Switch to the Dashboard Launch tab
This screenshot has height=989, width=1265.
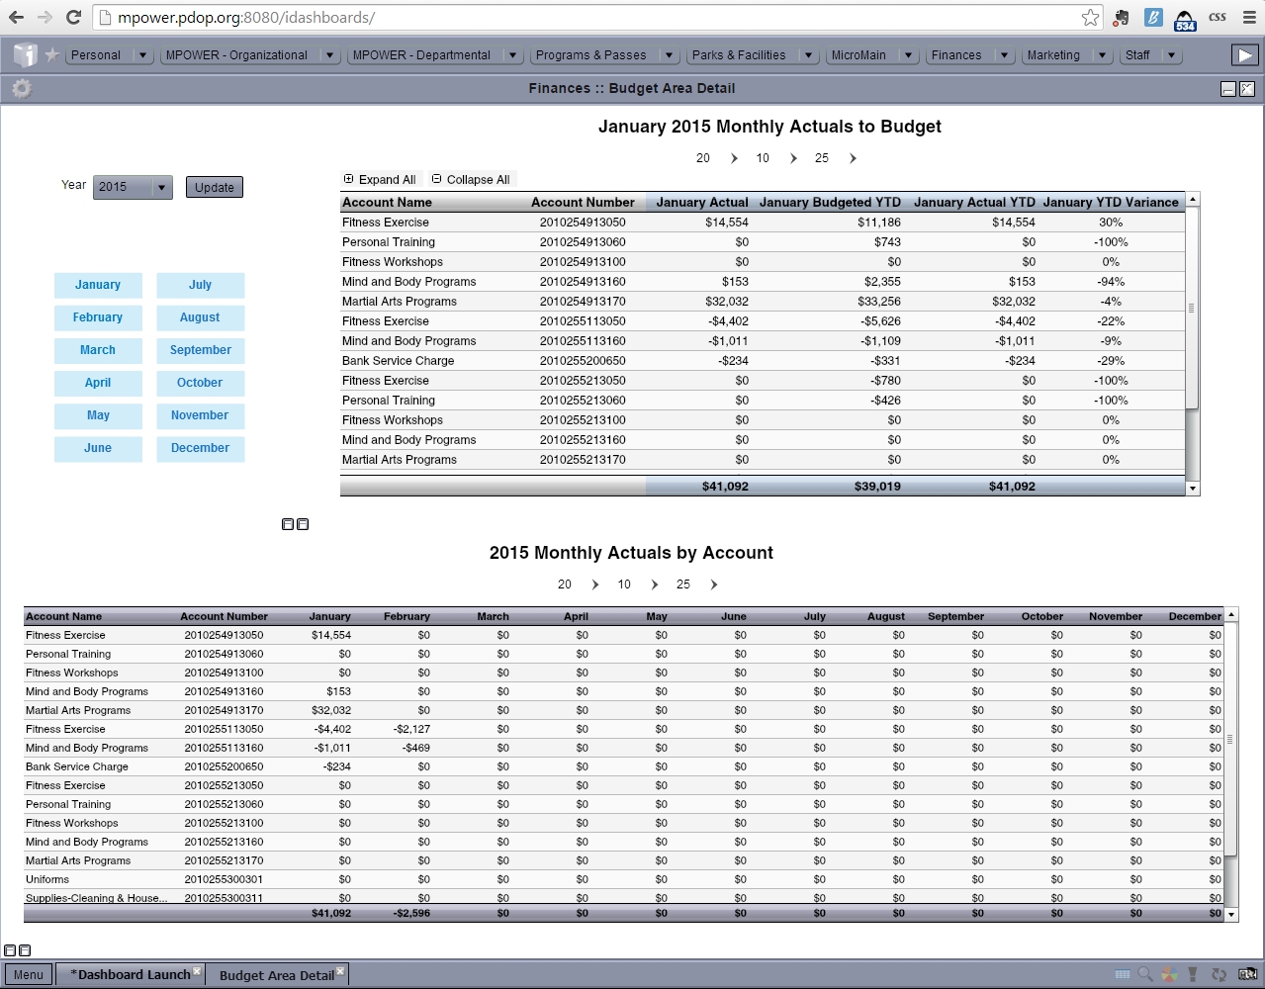[x=130, y=975]
